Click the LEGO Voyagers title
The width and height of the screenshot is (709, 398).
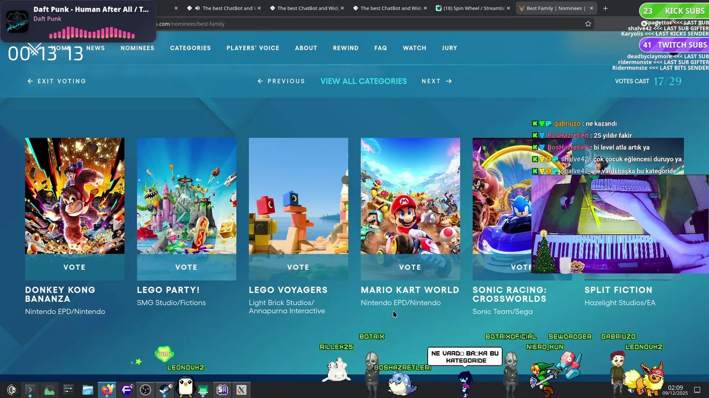pos(288,290)
